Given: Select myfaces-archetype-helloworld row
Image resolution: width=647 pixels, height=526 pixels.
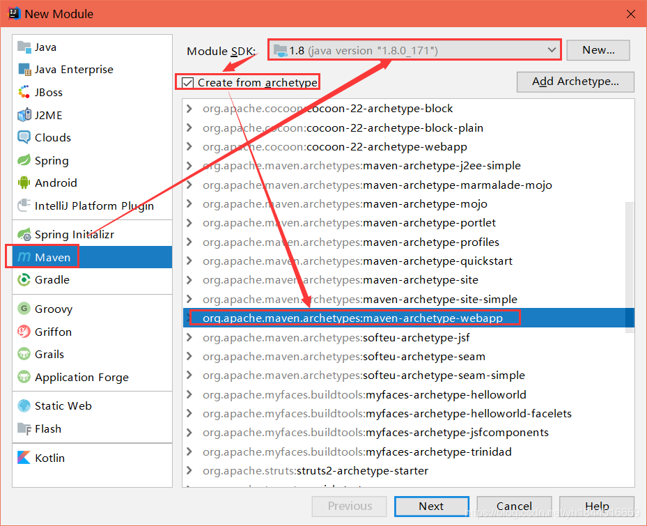Looking at the screenshot, I should coord(409,394).
